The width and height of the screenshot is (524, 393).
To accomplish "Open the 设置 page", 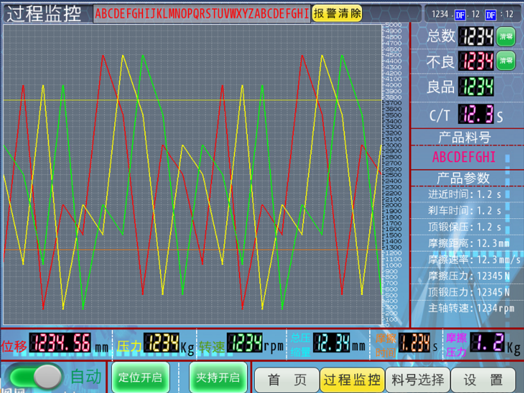I will pos(483,380).
